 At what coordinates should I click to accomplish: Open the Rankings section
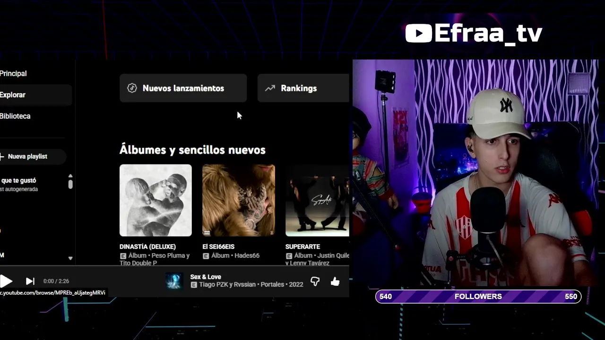click(x=303, y=88)
